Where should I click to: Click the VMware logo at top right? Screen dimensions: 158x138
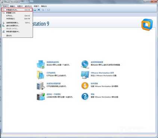point(147,24)
